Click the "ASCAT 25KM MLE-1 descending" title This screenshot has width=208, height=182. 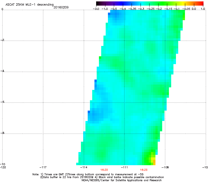pyautogui.click(x=30, y=4)
